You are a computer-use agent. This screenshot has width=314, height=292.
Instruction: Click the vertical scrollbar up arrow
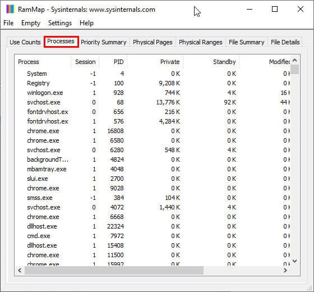pos(295,60)
